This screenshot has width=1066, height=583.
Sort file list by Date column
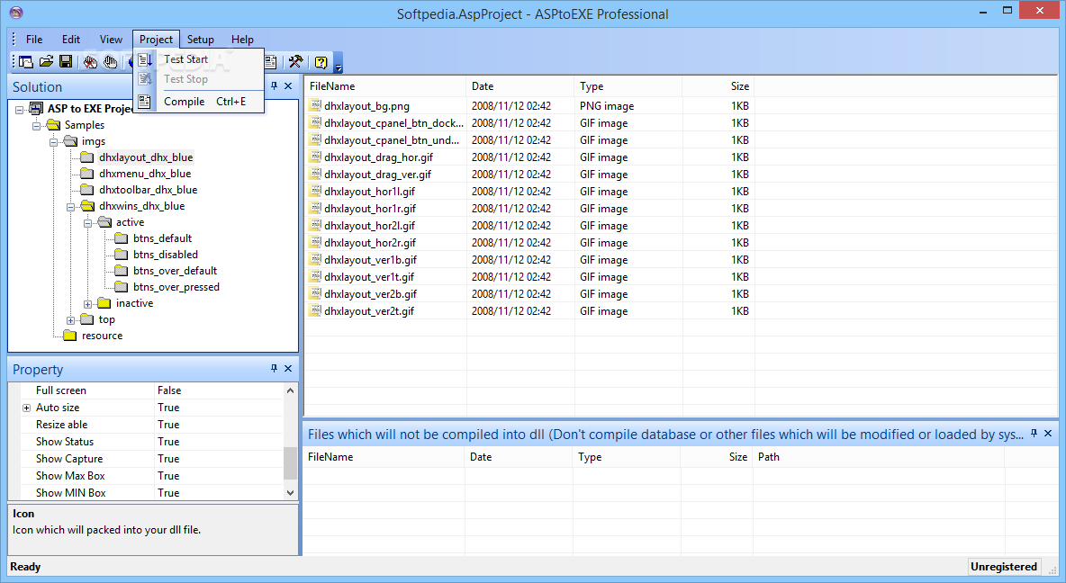click(x=520, y=86)
